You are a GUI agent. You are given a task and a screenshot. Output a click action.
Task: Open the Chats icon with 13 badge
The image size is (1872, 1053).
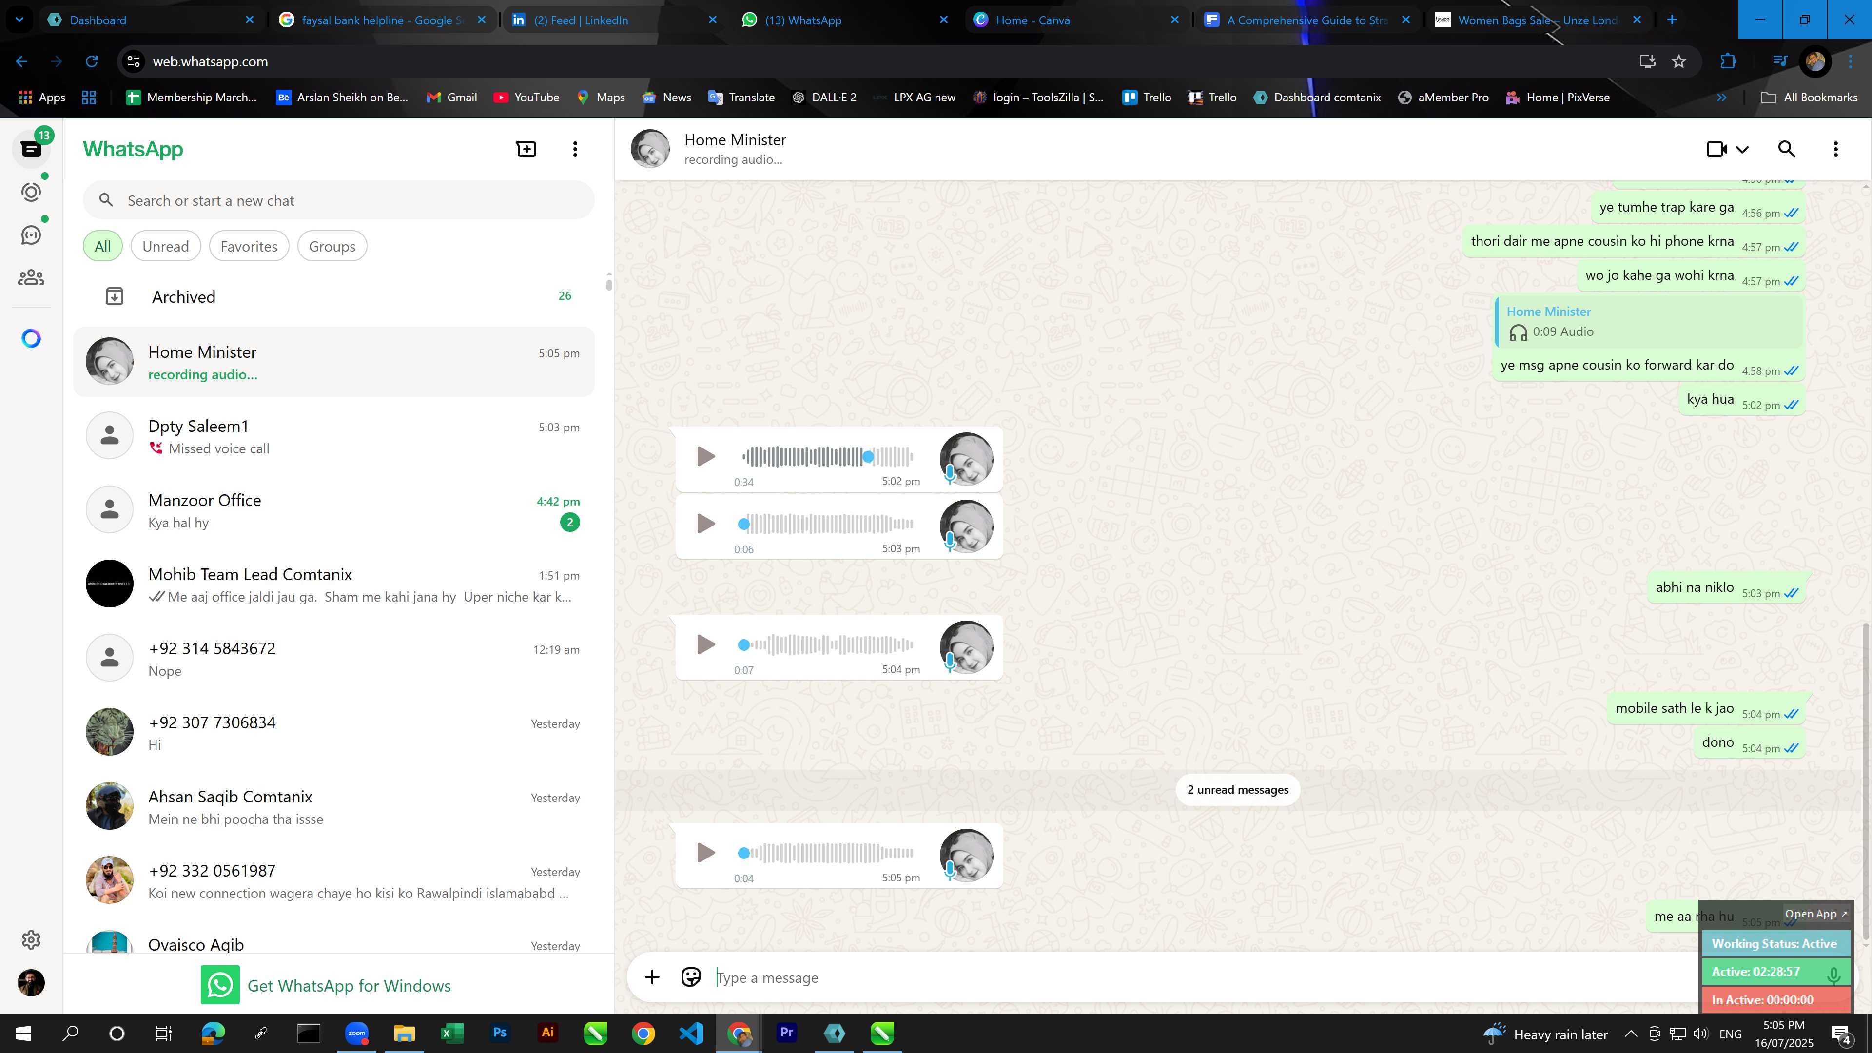pos(31,149)
